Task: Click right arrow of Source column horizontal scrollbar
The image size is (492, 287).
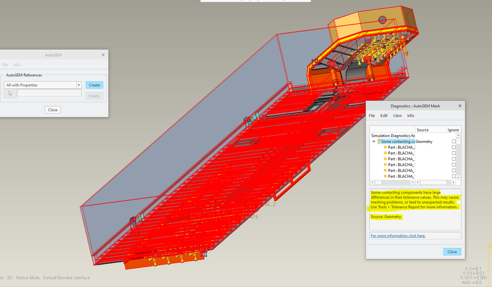Action: coord(453,182)
